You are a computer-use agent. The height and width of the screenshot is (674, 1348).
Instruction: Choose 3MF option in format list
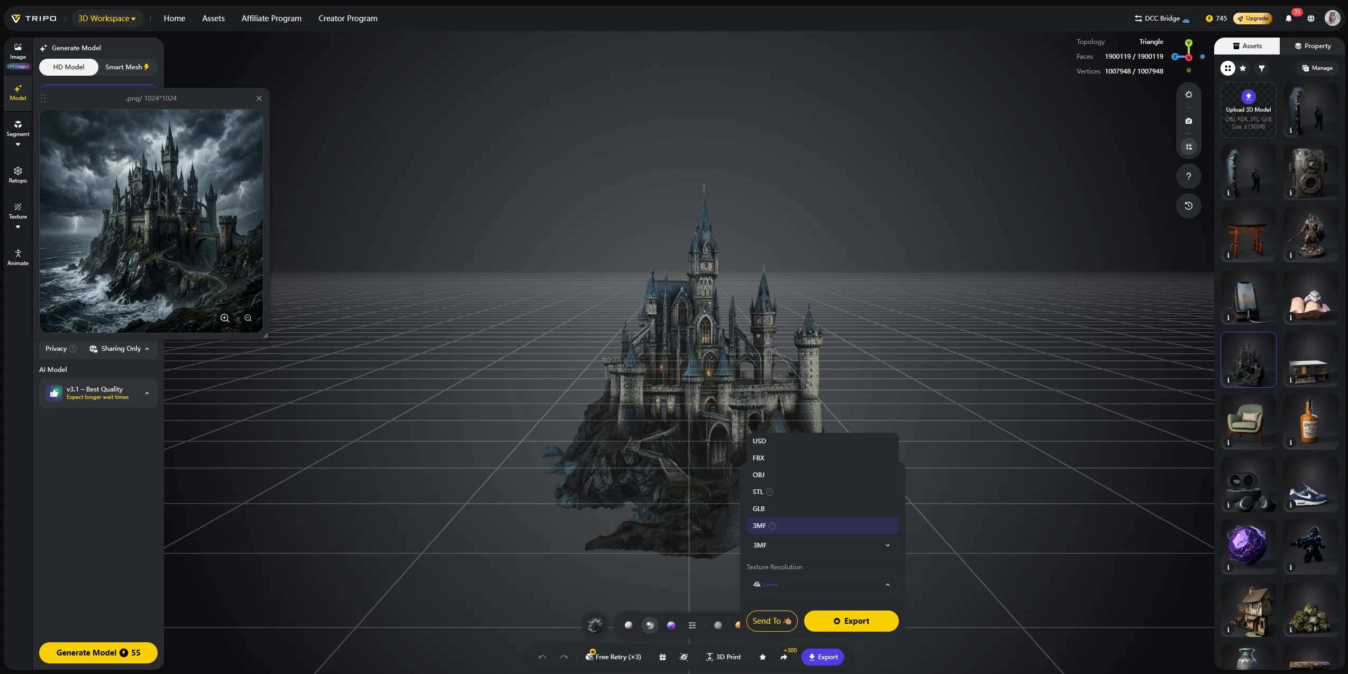click(822, 526)
